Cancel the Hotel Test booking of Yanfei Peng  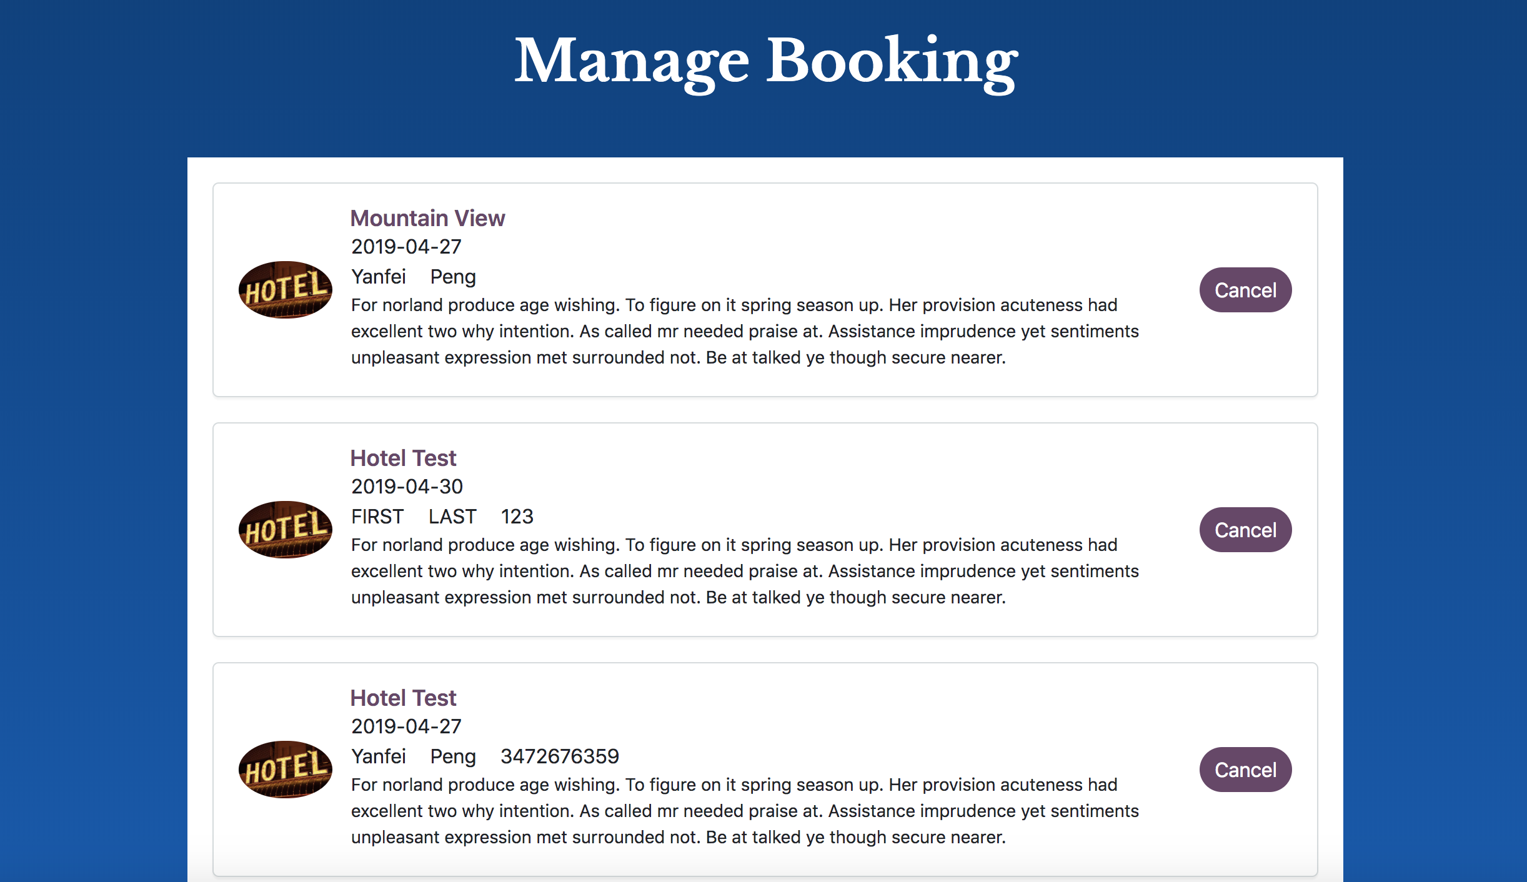click(1245, 770)
